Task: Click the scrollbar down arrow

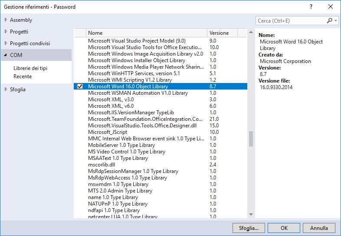Action: coord(251,214)
